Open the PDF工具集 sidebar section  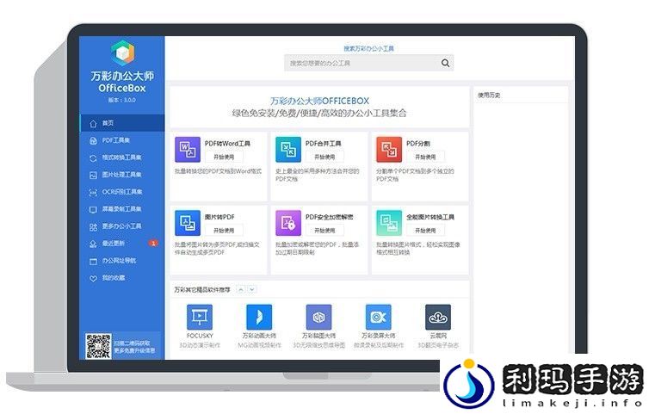click(x=122, y=140)
